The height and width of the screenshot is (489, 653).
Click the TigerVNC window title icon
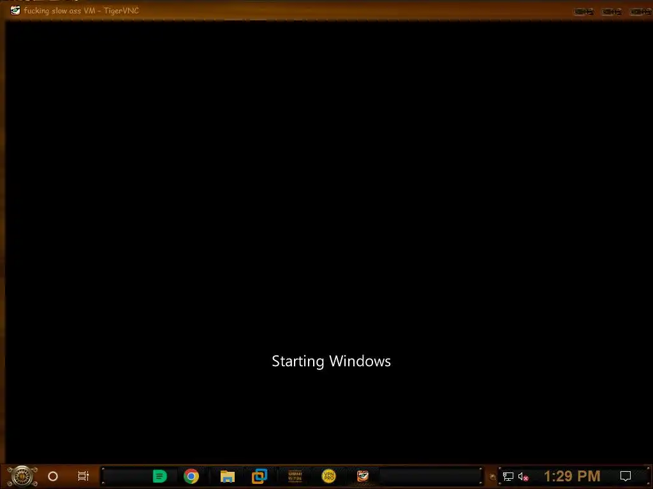pos(15,10)
